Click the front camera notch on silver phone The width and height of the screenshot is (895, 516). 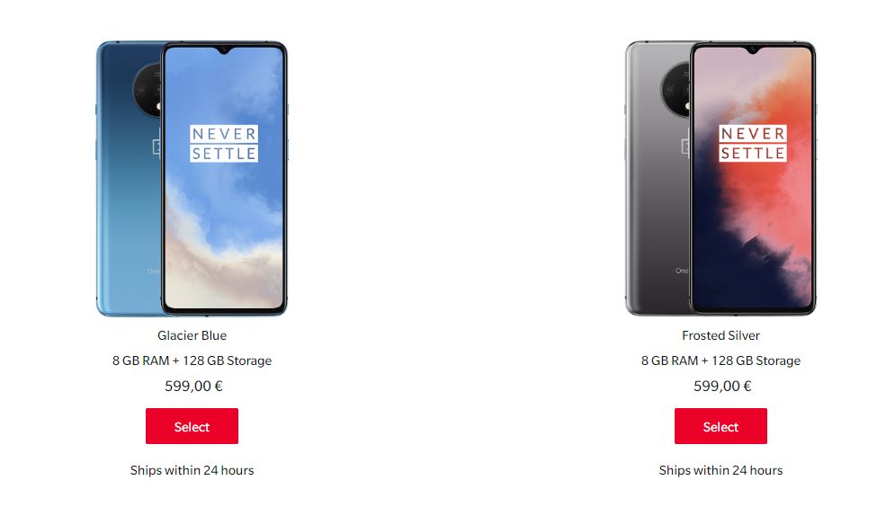click(753, 50)
